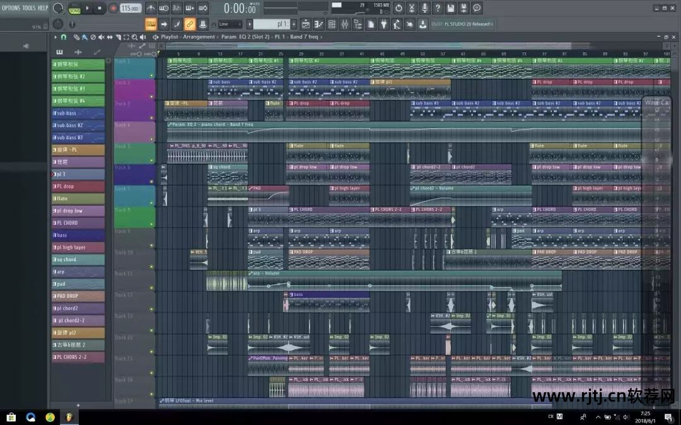Open the plugin picker plug icon
Screen dimensions: 681x425
tap(384, 25)
